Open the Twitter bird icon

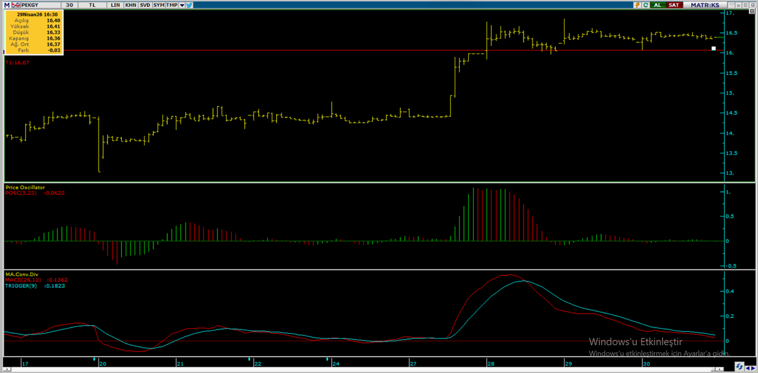pos(189,5)
